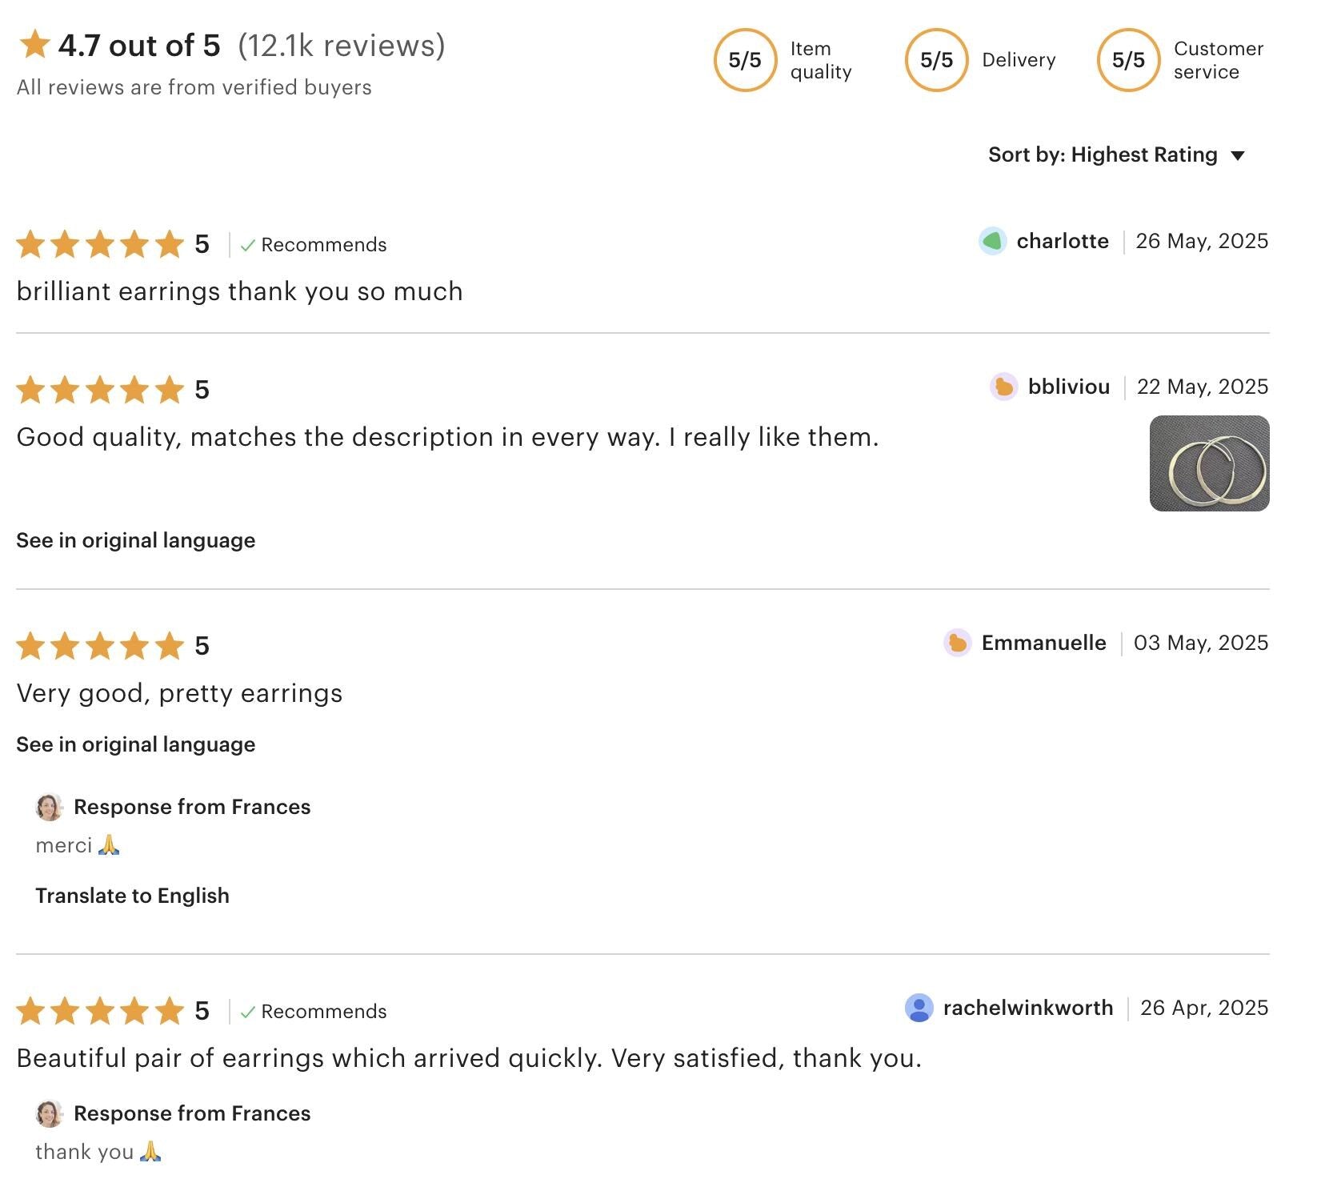Click the orange star beside 4.7 rating

pos(34,45)
